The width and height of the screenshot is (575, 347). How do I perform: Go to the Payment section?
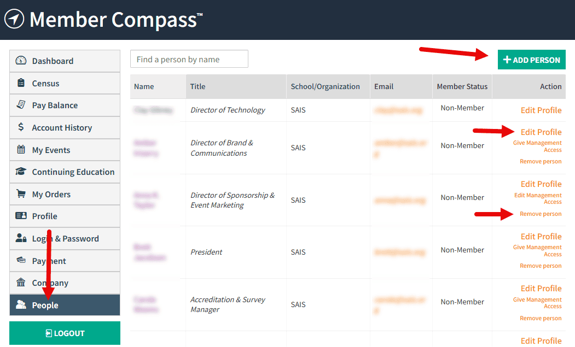point(65,261)
